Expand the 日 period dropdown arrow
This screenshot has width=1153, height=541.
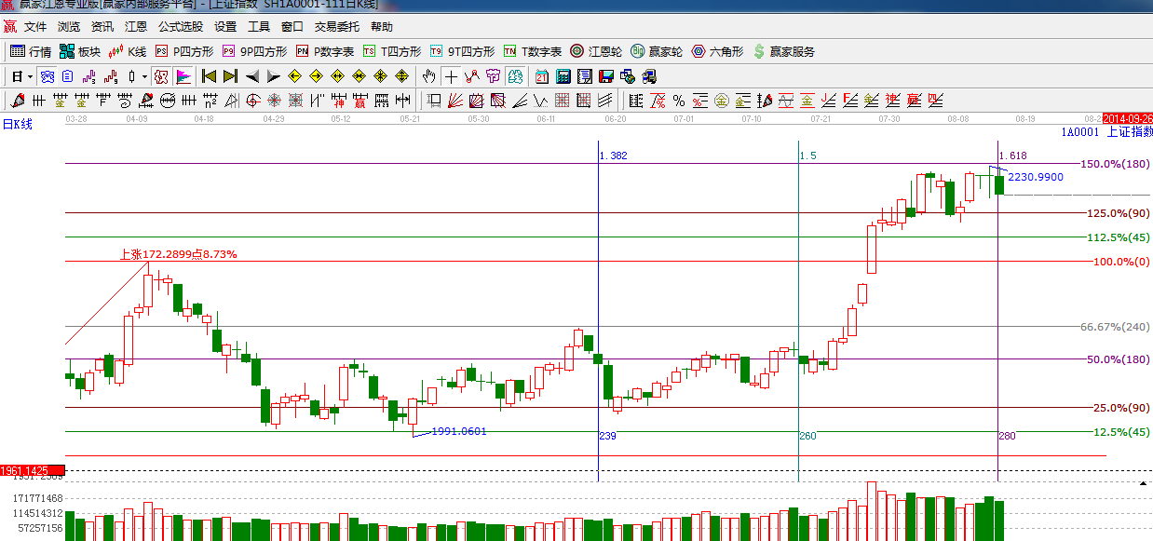coord(30,76)
